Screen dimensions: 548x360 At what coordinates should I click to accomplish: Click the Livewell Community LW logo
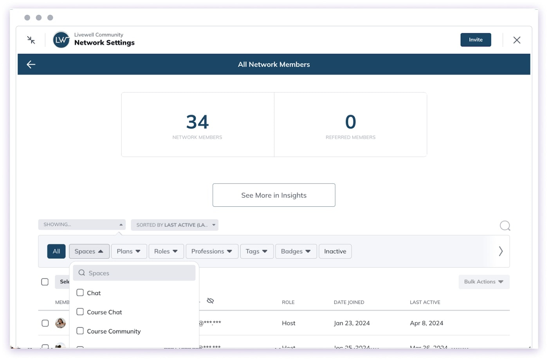(61, 39)
